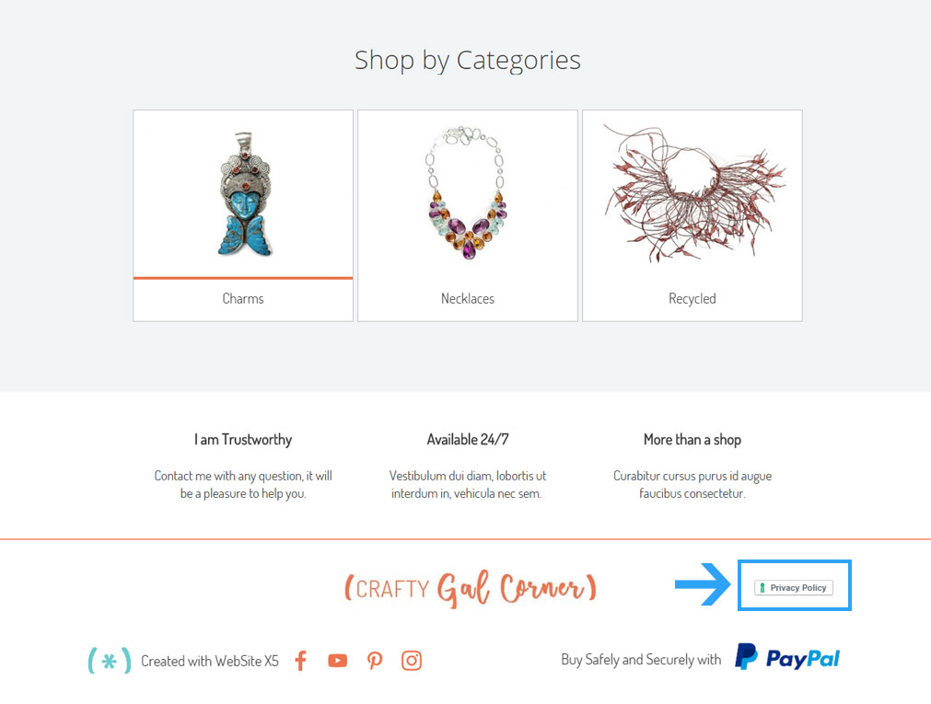
Task: Open the Pinterest icon in footer
Action: point(375,660)
